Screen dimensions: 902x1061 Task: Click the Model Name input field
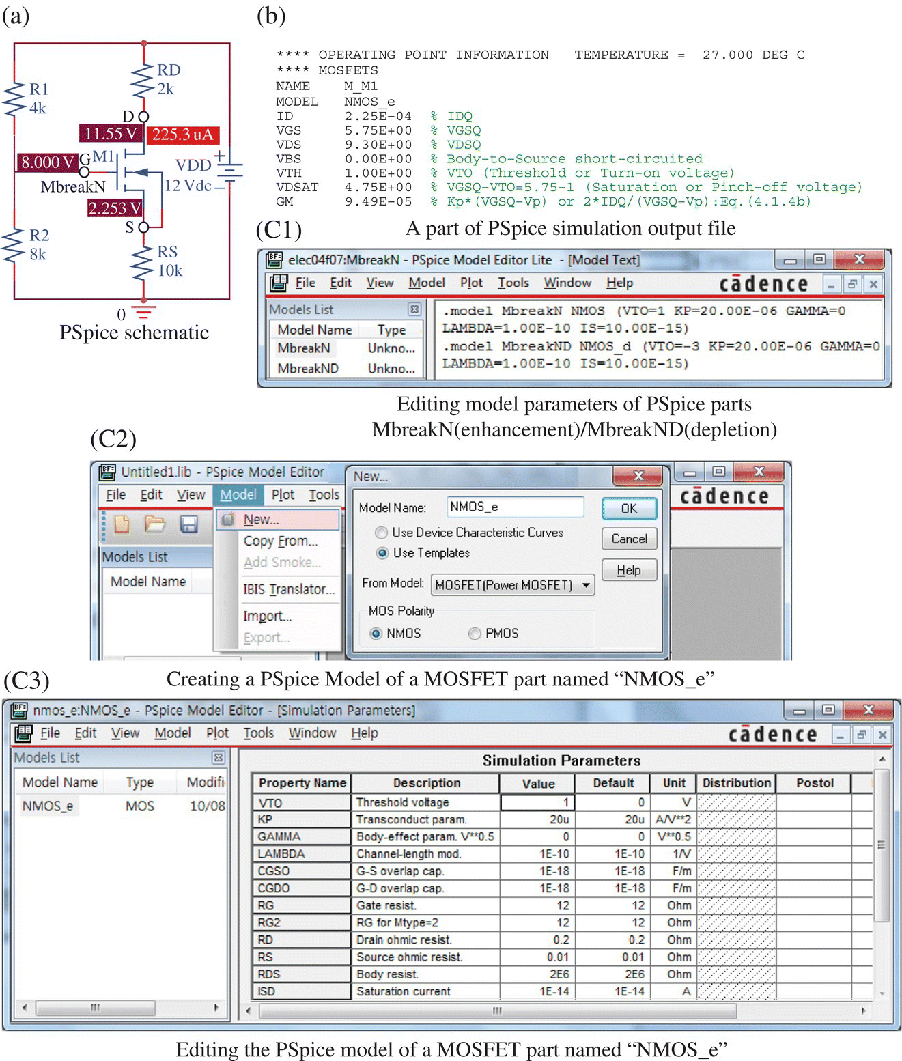click(x=516, y=507)
